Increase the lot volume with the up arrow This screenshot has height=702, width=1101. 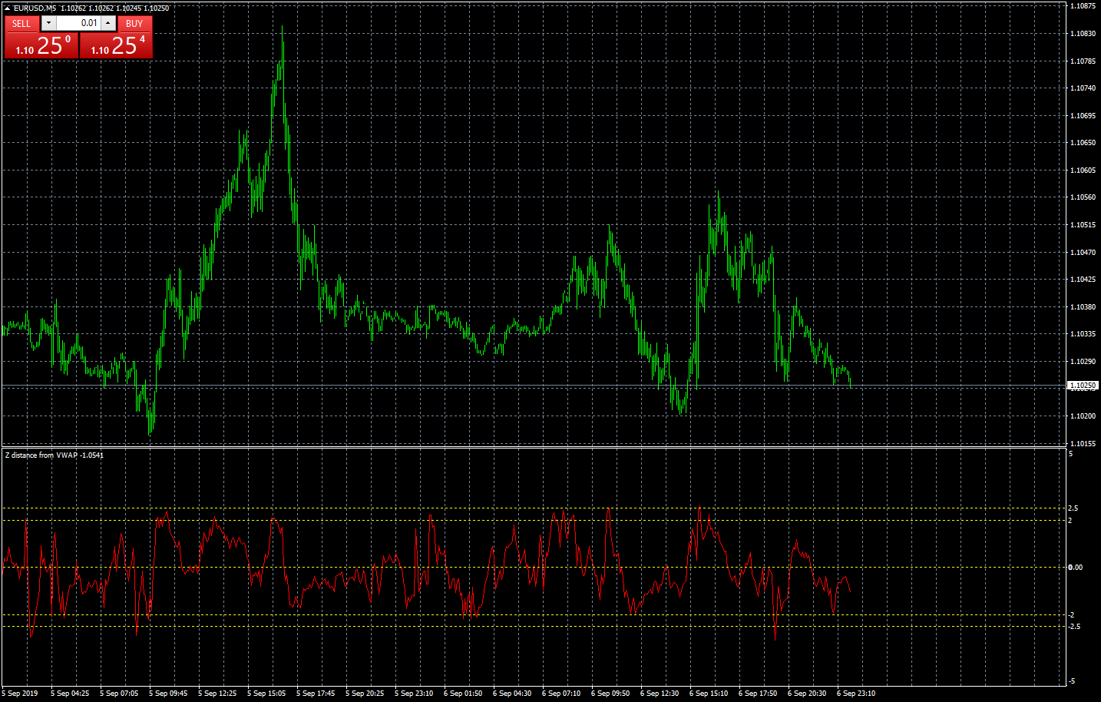tap(108, 23)
